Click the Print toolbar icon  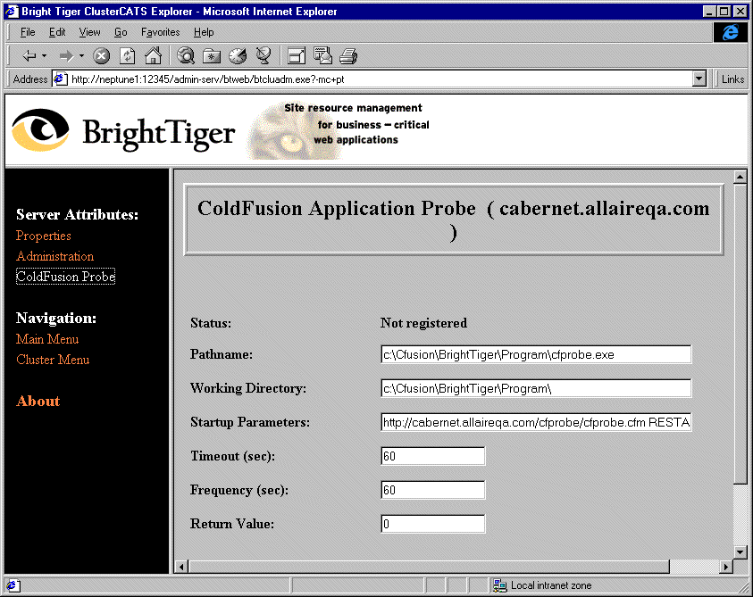click(348, 56)
